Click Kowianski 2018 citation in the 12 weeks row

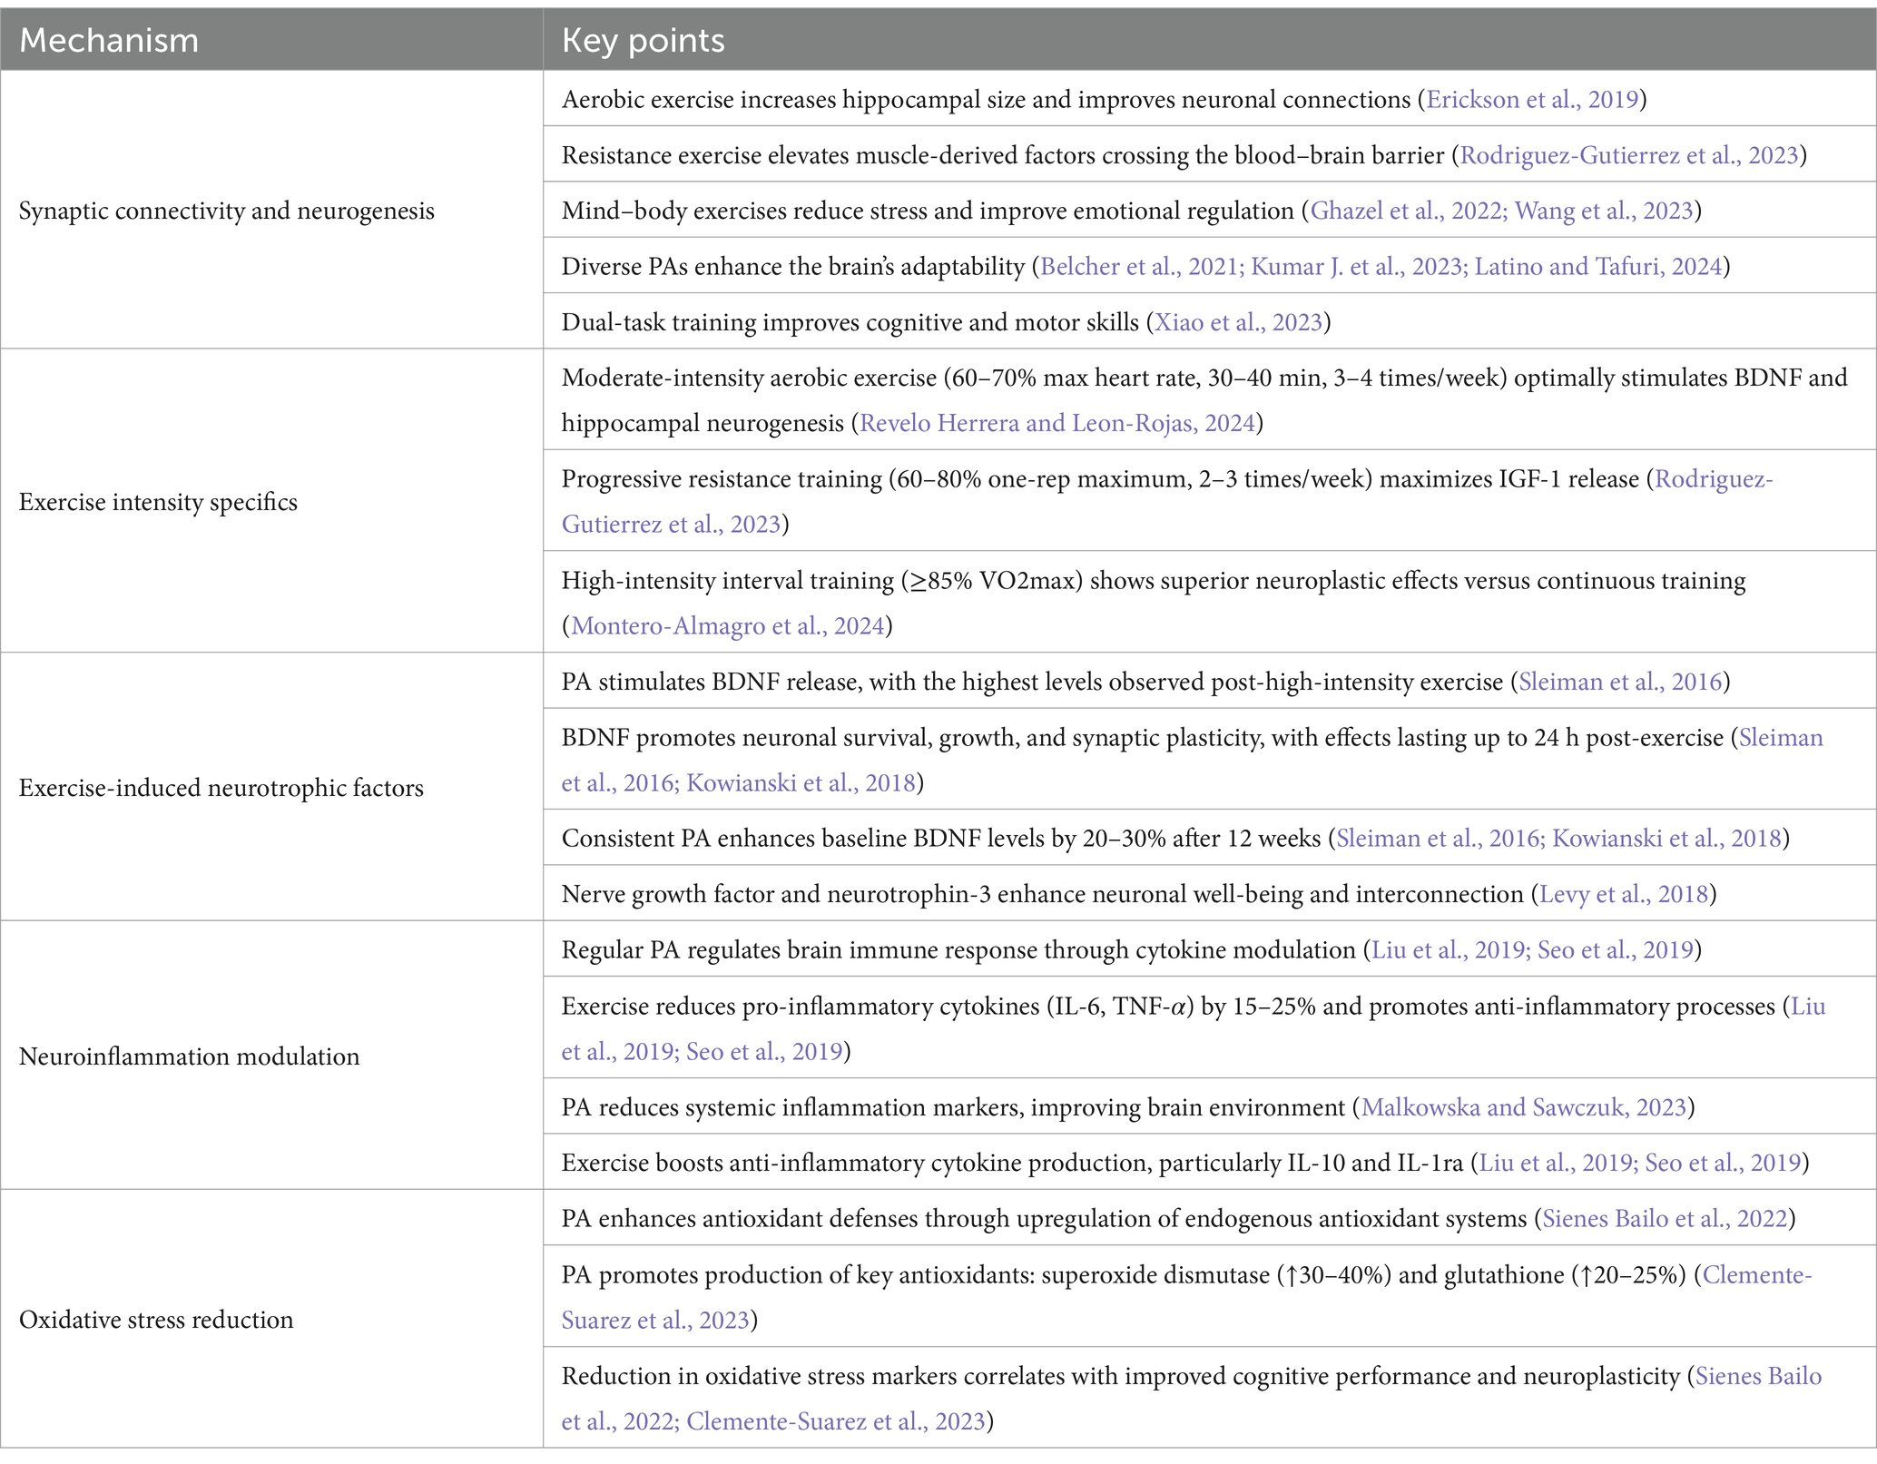point(1666,838)
